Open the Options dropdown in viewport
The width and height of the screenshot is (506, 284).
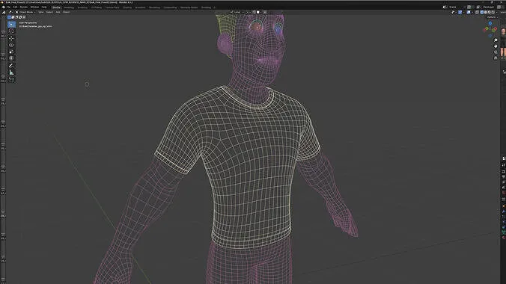[x=493, y=17]
